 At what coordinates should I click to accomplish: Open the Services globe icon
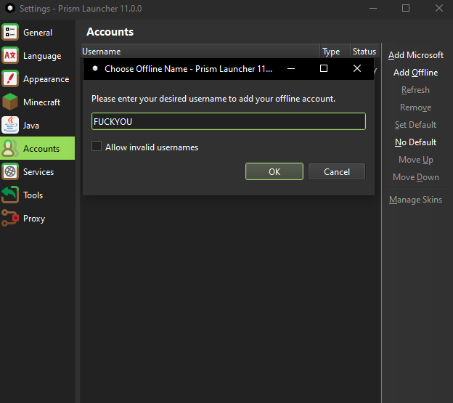10,171
